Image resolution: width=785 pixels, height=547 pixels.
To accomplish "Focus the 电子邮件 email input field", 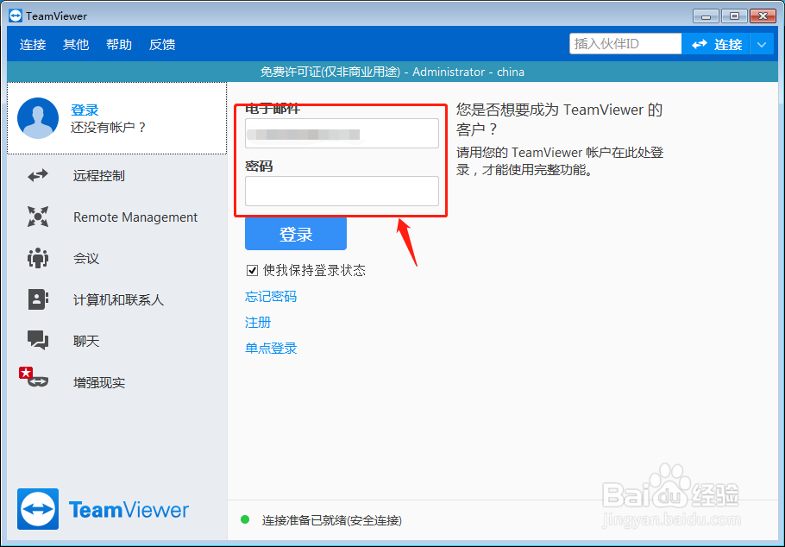I will click(342, 133).
